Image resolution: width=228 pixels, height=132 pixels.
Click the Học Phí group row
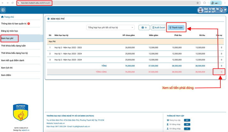click(135, 41)
